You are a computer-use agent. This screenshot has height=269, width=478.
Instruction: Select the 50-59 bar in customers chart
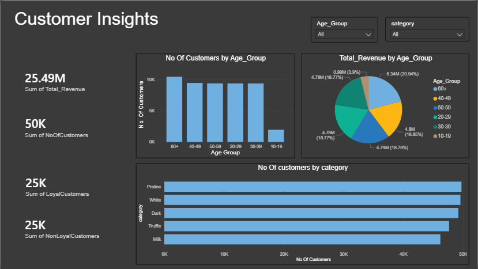[215, 113]
